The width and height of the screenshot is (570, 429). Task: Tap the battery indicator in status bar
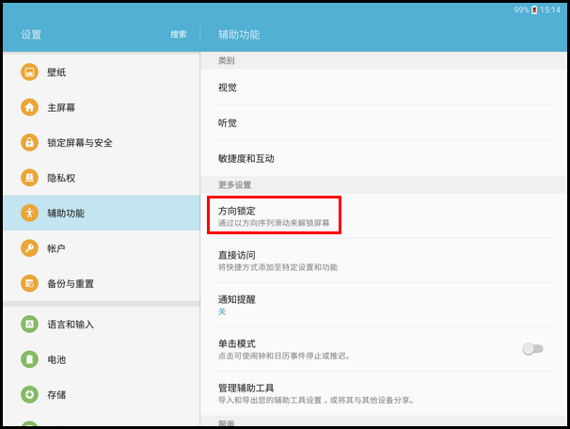click(534, 10)
